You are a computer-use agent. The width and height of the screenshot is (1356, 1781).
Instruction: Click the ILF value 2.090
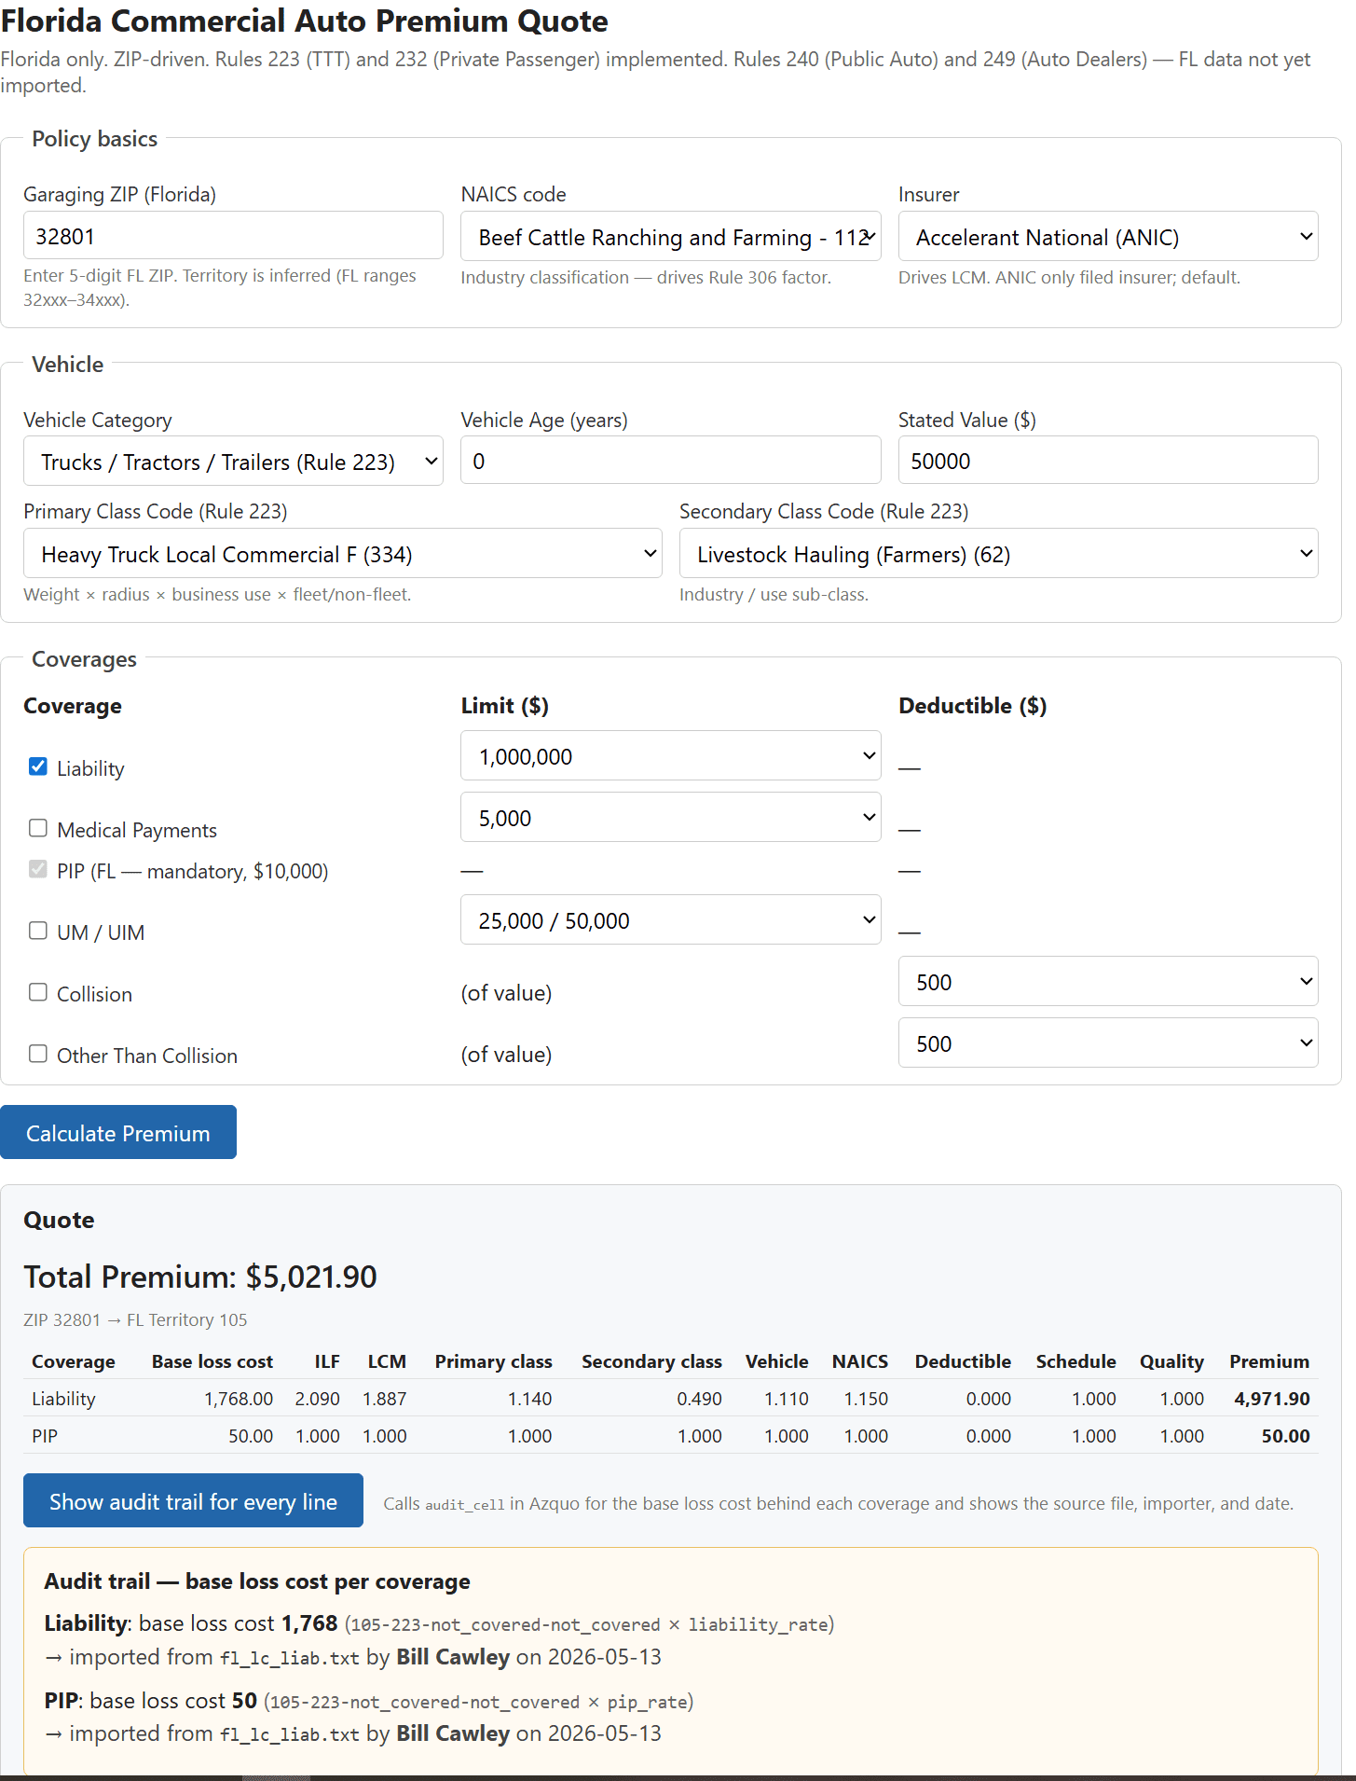318,1399
